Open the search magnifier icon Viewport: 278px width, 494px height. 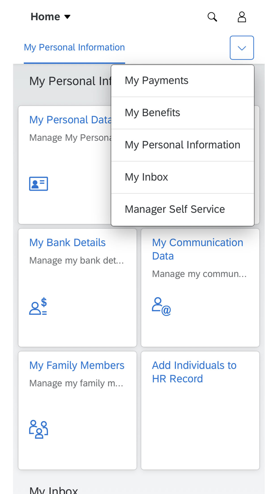pos(212,17)
